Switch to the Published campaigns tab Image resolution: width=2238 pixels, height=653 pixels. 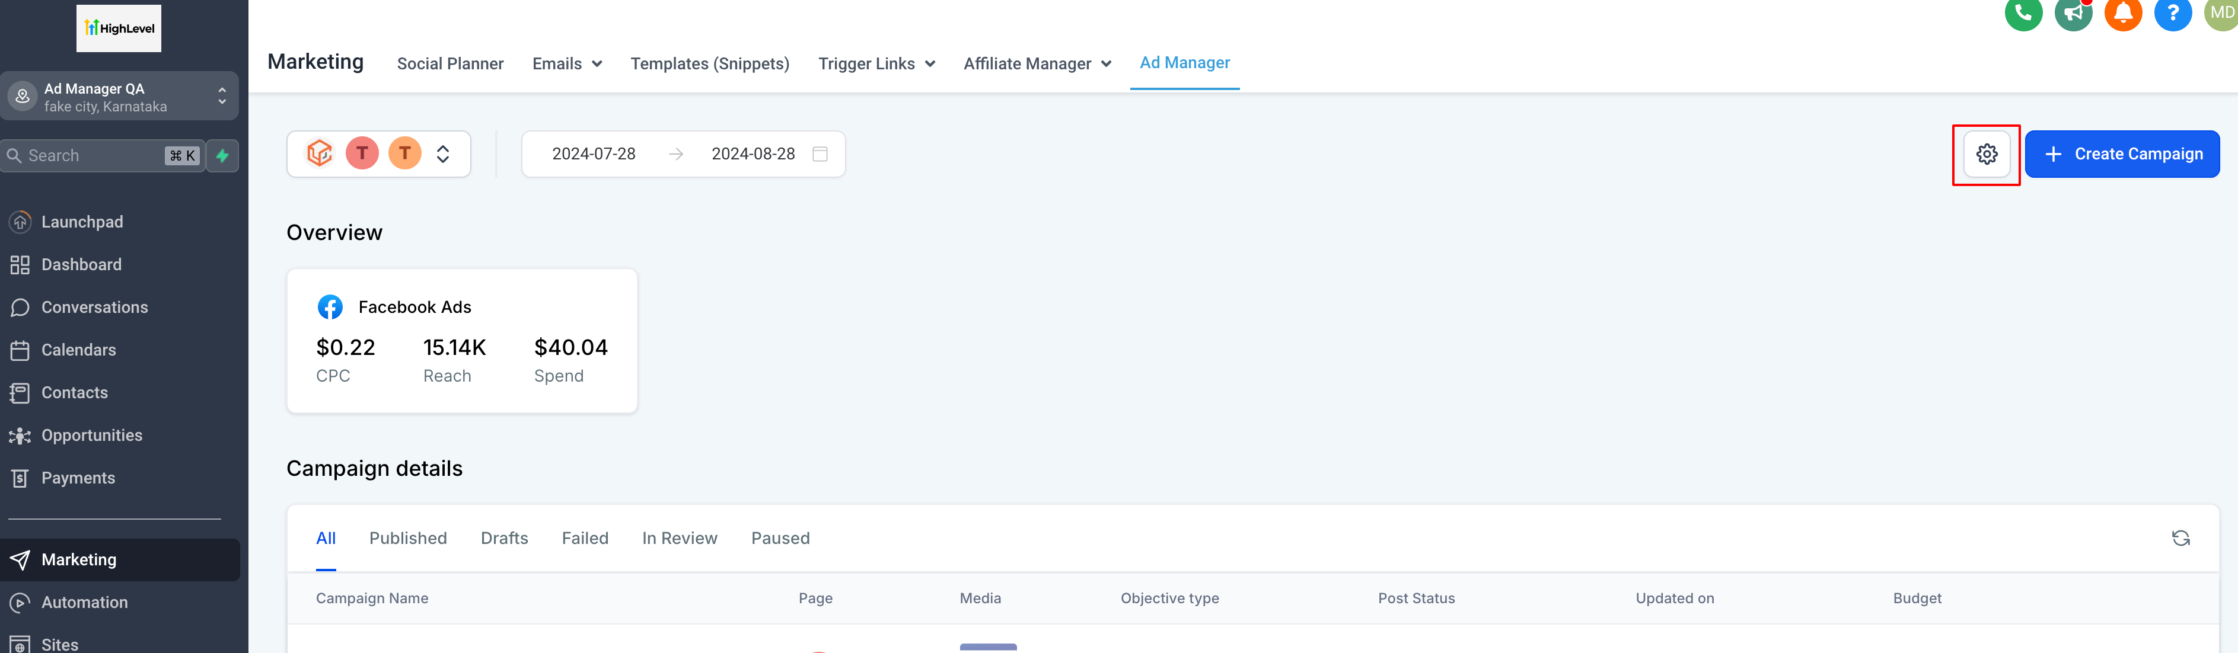click(407, 539)
